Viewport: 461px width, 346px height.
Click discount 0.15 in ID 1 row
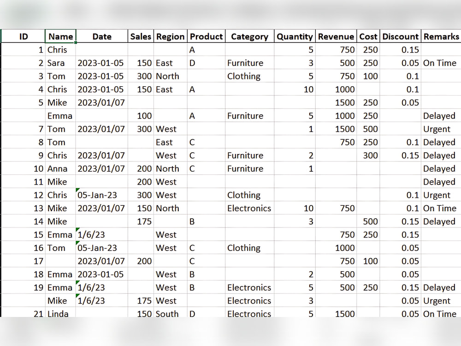click(x=400, y=50)
